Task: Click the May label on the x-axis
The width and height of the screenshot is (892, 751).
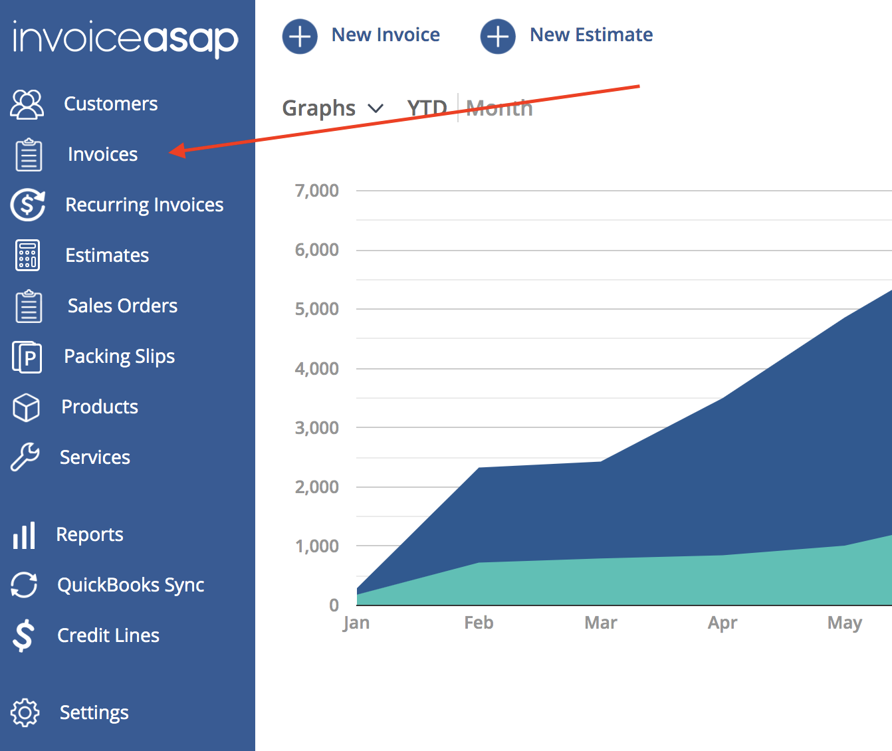Action: coord(845,623)
